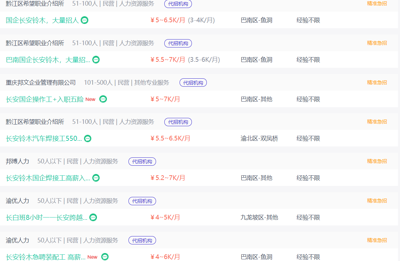Open chat icon next to 巴南国企长安铃木 job
The image size is (400, 261).
pyautogui.click(x=96, y=60)
